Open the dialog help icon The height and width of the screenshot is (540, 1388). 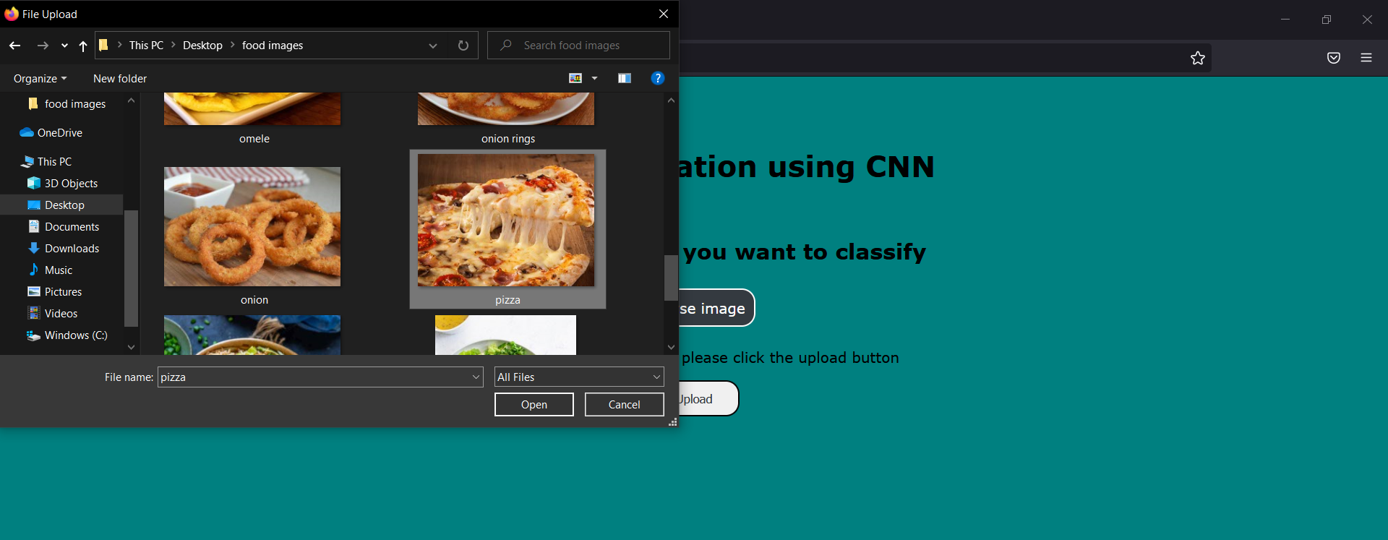click(658, 78)
